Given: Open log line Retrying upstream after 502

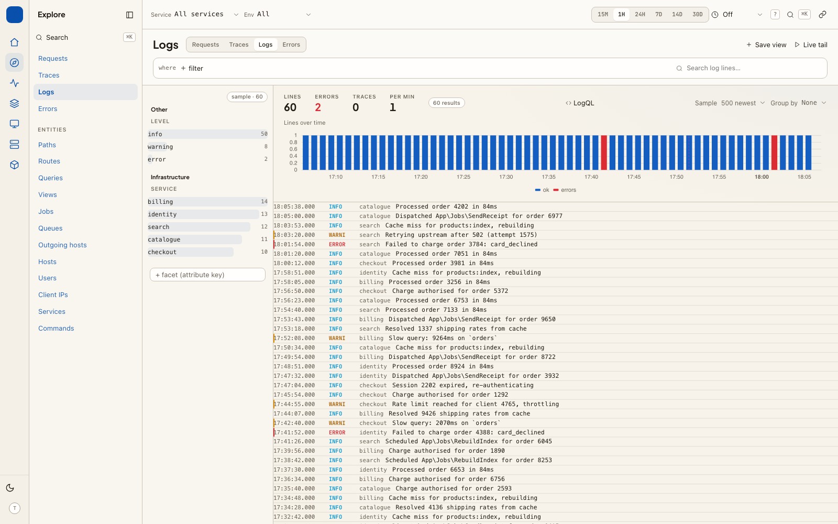Looking at the screenshot, I should click(555, 235).
